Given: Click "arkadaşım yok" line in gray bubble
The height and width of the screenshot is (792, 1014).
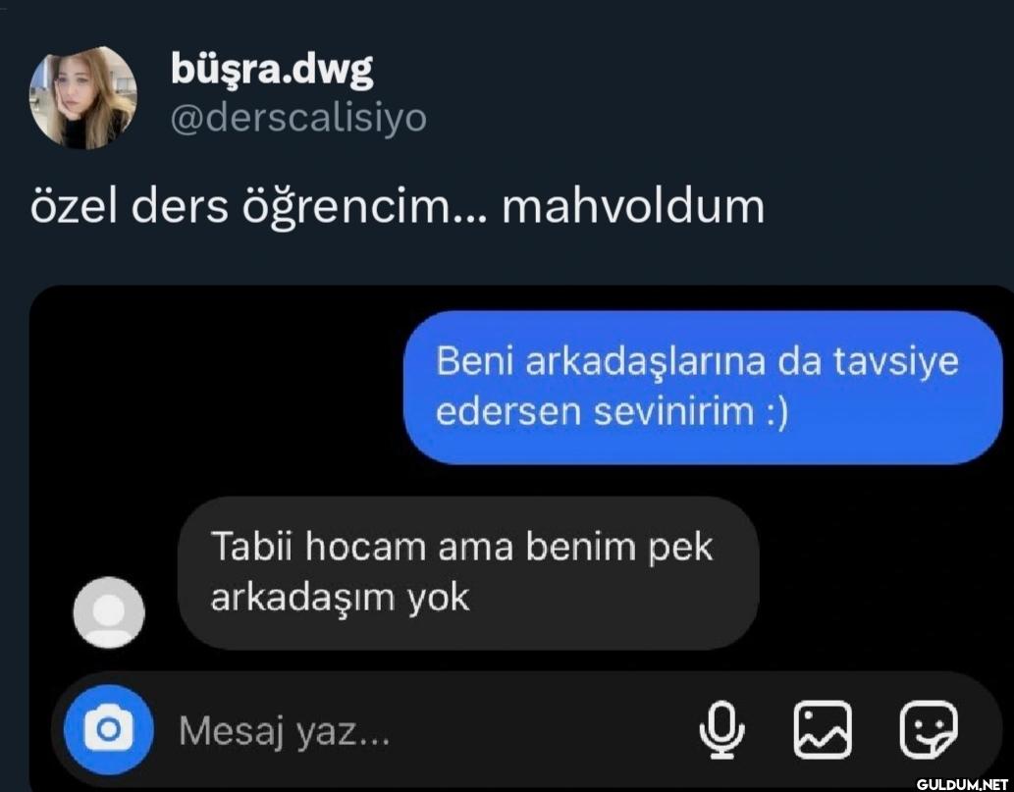Looking at the screenshot, I should tap(341, 598).
